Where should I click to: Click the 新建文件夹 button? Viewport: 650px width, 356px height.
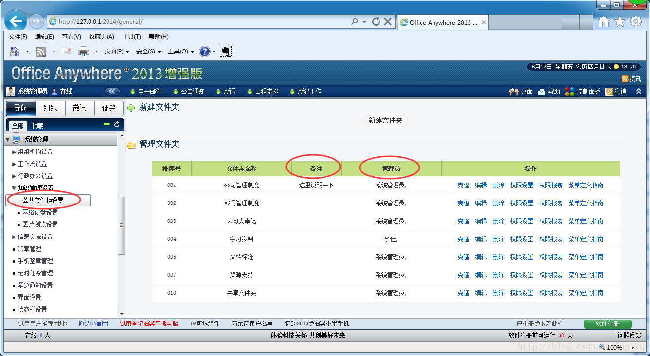[x=385, y=120]
